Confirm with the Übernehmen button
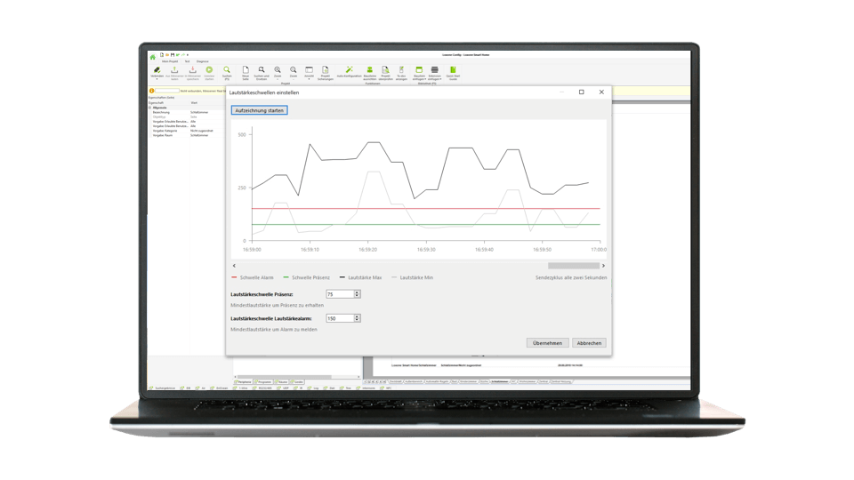The height and width of the screenshot is (480, 854). click(547, 342)
